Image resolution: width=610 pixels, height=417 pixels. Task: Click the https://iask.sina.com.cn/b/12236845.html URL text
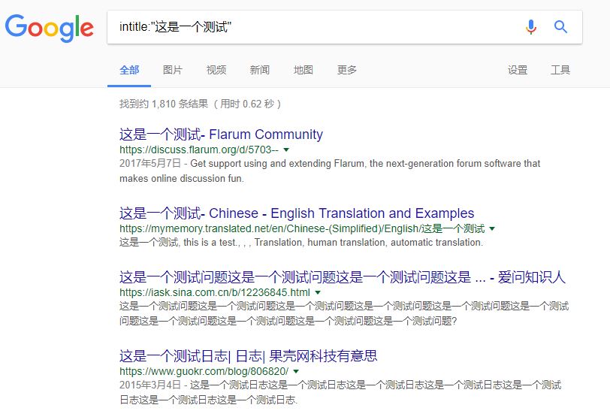pyautogui.click(x=215, y=292)
